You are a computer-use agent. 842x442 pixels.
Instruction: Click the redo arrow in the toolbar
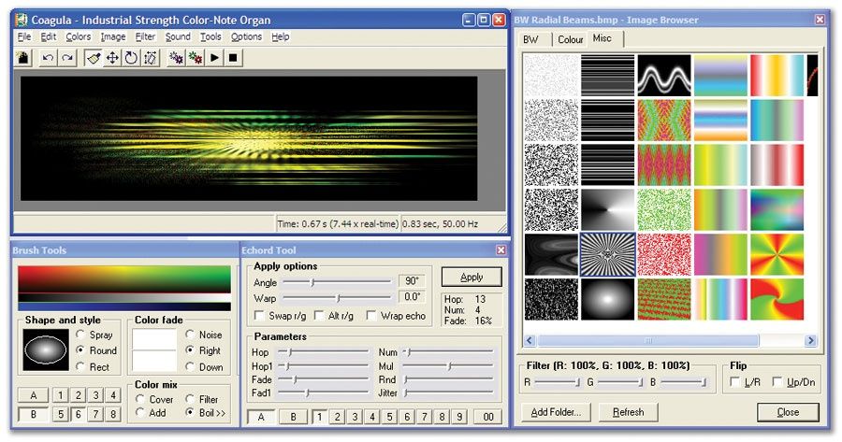coord(67,58)
